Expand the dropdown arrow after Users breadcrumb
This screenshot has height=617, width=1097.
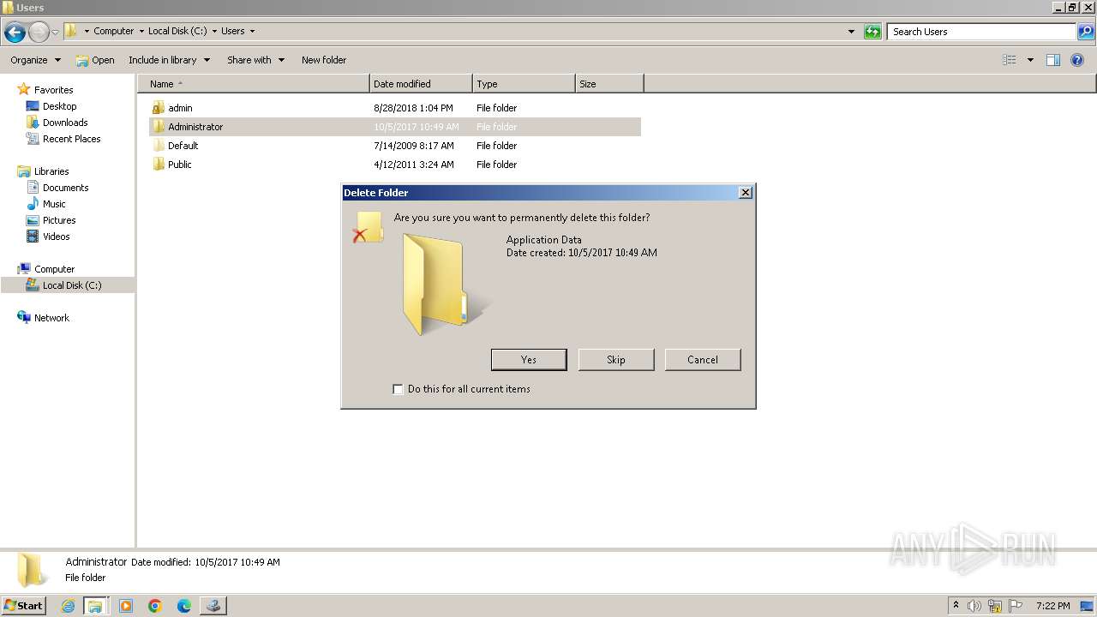pos(252,32)
